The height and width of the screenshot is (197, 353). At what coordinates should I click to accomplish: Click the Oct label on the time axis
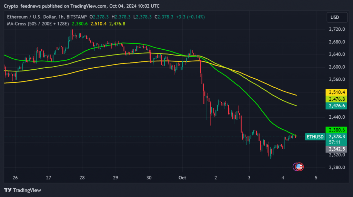coord(182,178)
